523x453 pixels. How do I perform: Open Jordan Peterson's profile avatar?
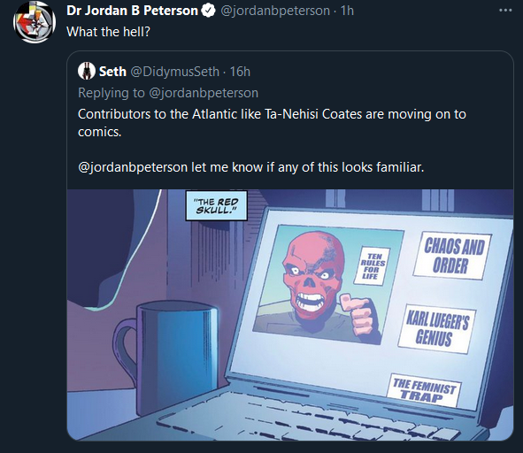coord(35,22)
